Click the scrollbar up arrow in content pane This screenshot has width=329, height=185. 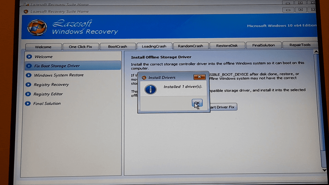tap(316, 52)
